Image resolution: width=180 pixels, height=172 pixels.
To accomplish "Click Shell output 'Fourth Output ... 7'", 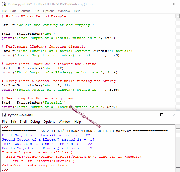I will coord(47,148).
